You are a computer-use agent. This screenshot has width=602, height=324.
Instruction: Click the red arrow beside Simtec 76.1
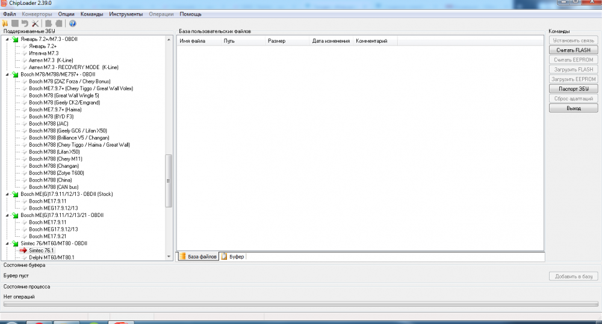(23, 250)
